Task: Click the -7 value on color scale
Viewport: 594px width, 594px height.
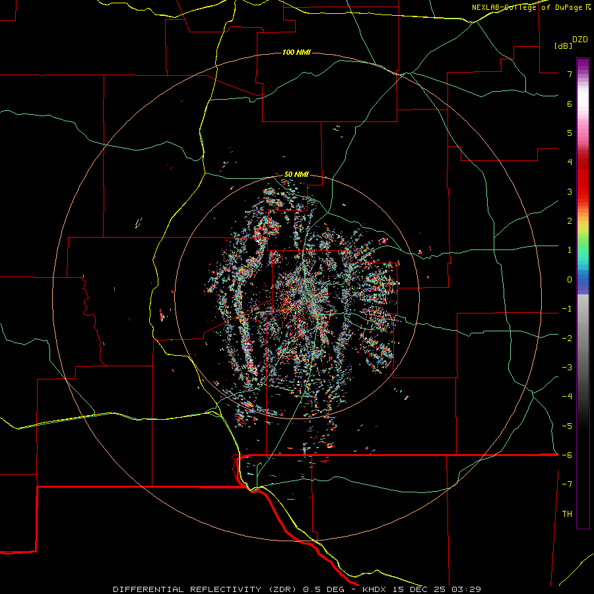Action: click(x=567, y=484)
